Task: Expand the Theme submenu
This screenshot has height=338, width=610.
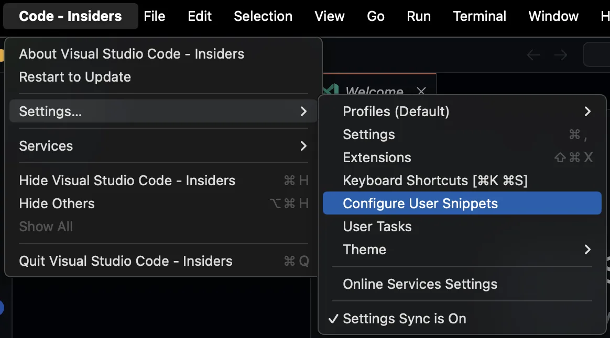Action: pos(462,250)
